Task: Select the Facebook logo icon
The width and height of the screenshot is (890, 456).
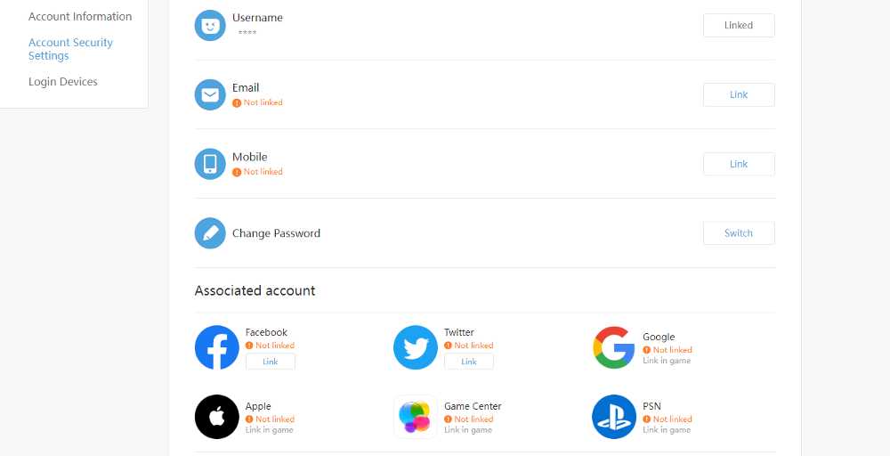Action: 217,347
